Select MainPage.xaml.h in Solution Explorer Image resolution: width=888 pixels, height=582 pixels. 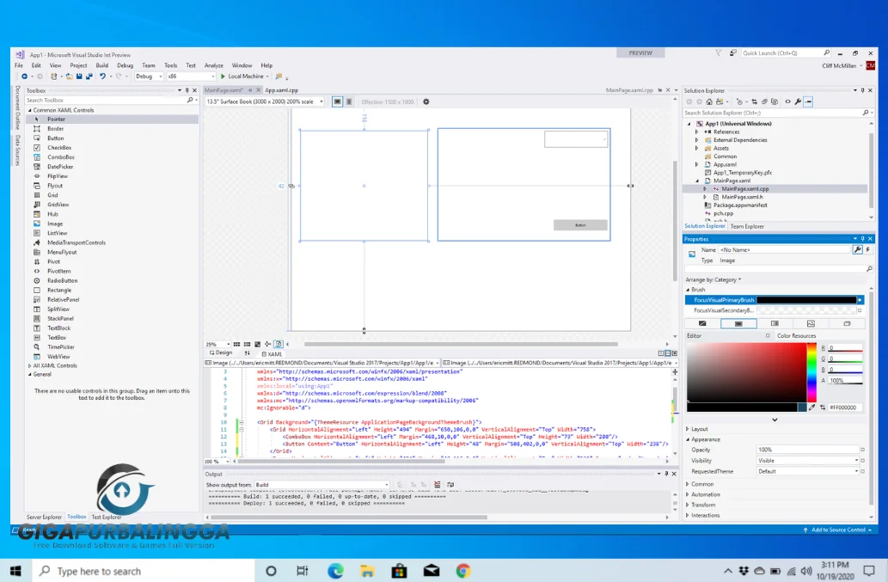742,197
